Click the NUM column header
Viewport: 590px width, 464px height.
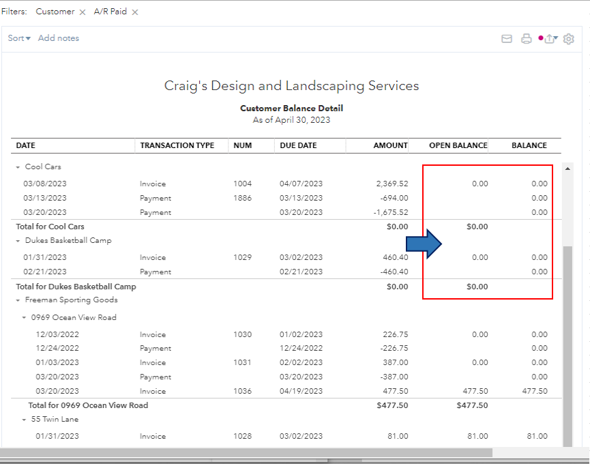242,145
